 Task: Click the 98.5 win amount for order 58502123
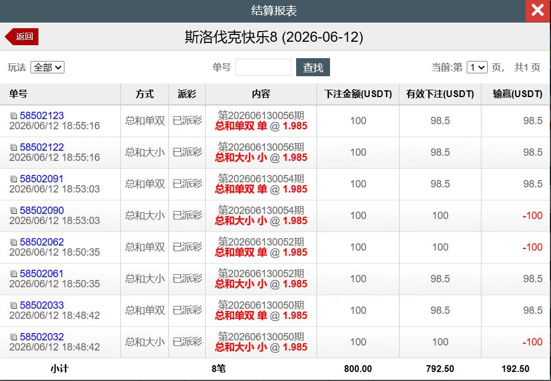click(533, 121)
